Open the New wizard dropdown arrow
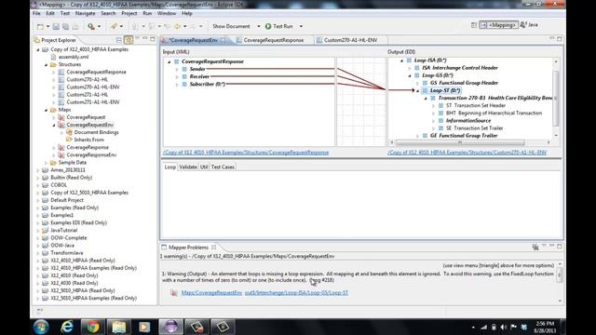Image resolution: width=596 pixels, height=335 pixels. point(47,26)
